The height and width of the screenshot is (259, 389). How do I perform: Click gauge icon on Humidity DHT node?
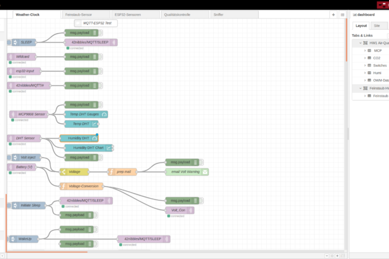(95, 138)
